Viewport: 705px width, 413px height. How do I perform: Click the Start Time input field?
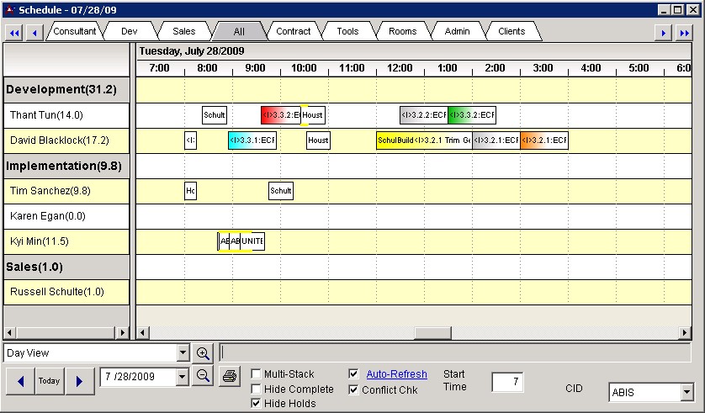[x=508, y=382]
